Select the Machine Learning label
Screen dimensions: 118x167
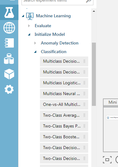coord(53,16)
